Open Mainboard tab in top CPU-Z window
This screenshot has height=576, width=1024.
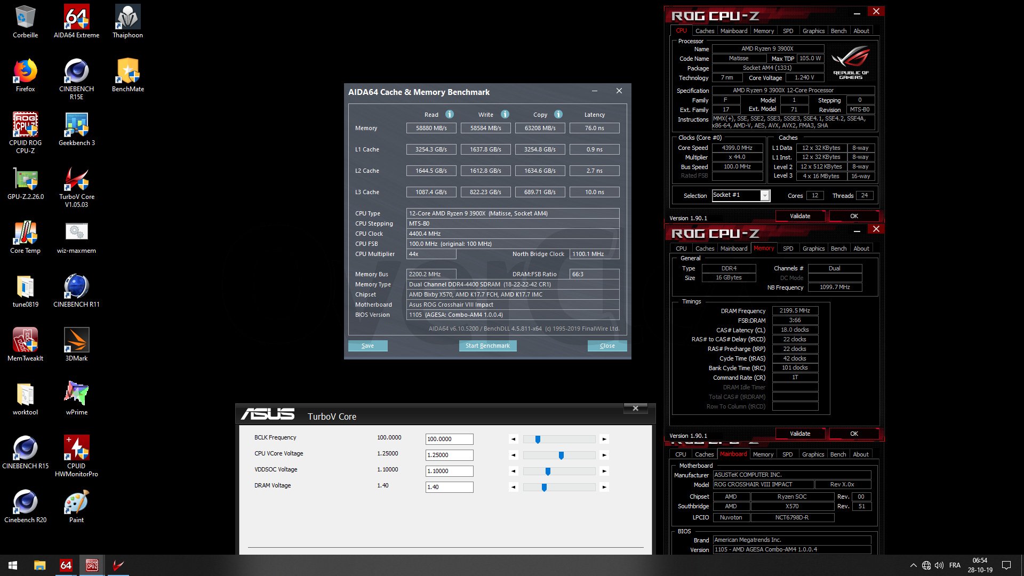point(734,31)
